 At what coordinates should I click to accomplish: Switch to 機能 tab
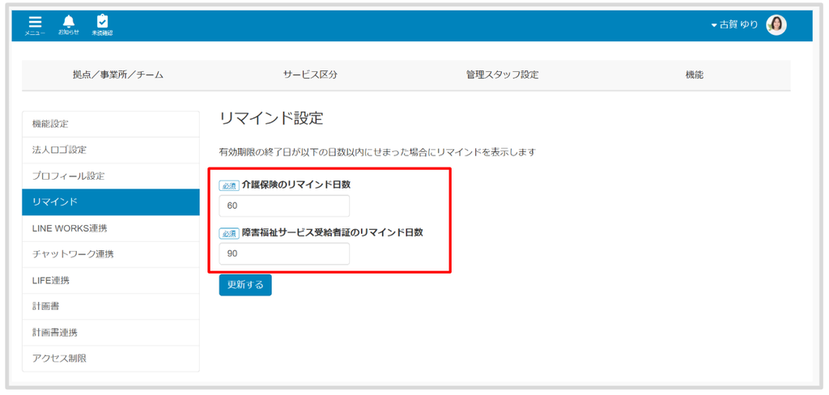pos(694,74)
